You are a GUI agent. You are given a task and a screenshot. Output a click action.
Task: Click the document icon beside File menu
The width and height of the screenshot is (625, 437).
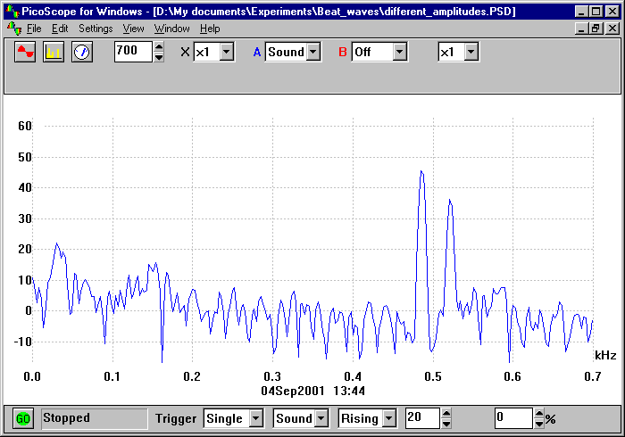(12, 29)
